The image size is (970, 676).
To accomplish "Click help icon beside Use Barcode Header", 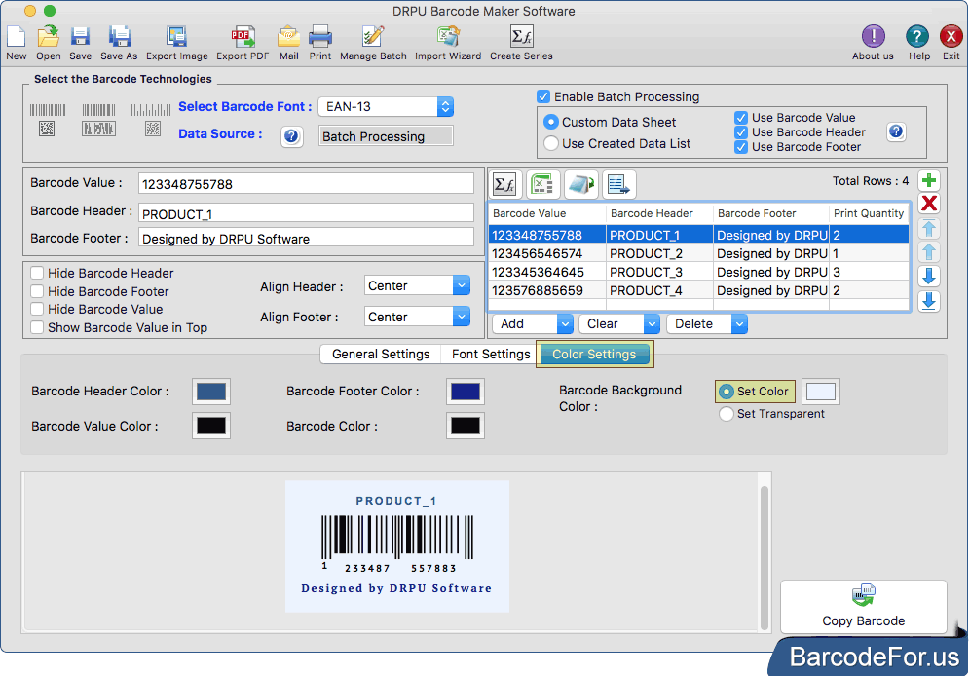I will tap(896, 131).
